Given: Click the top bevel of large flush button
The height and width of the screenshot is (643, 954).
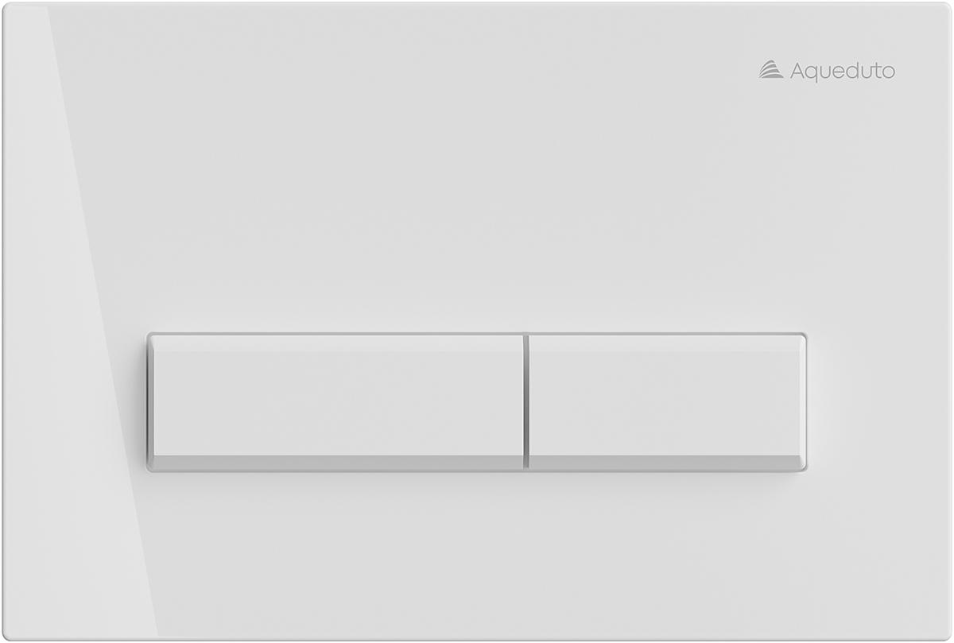Looking at the screenshot, I should [335, 343].
